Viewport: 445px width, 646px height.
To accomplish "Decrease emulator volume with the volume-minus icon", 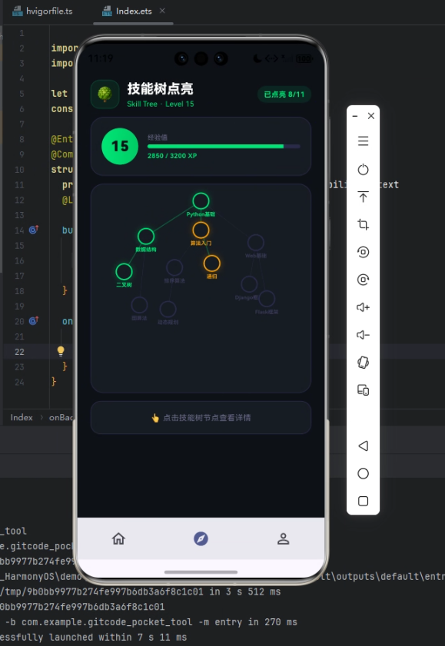I will 363,335.
